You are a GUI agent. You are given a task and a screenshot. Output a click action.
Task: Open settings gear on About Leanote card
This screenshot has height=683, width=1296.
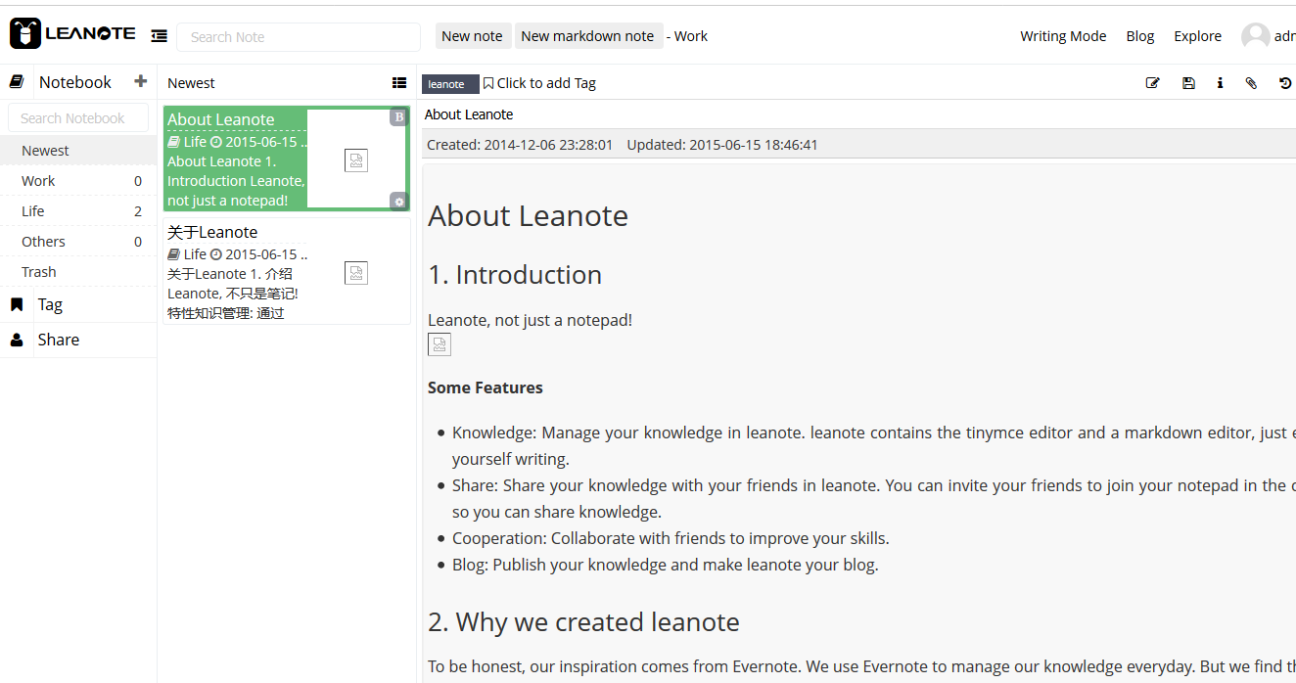click(398, 202)
